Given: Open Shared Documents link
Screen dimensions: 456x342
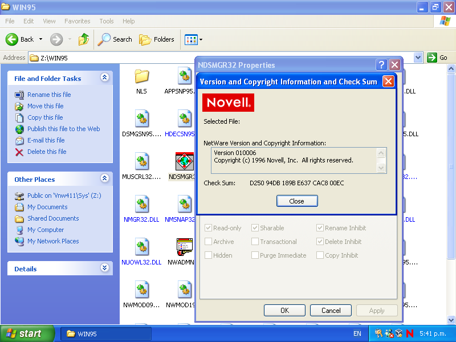Looking at the screenshot, I should 53,218.
